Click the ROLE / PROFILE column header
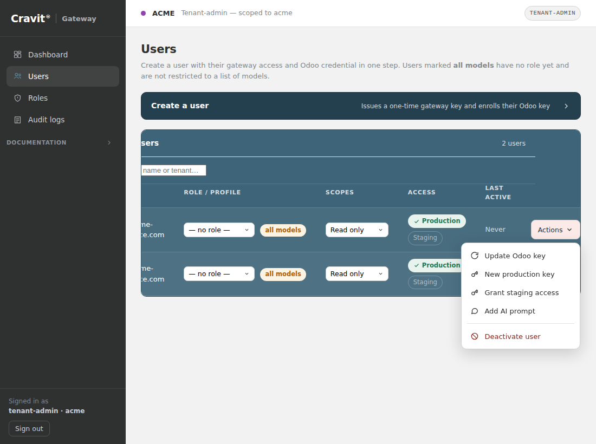 (x=212, y=192)
